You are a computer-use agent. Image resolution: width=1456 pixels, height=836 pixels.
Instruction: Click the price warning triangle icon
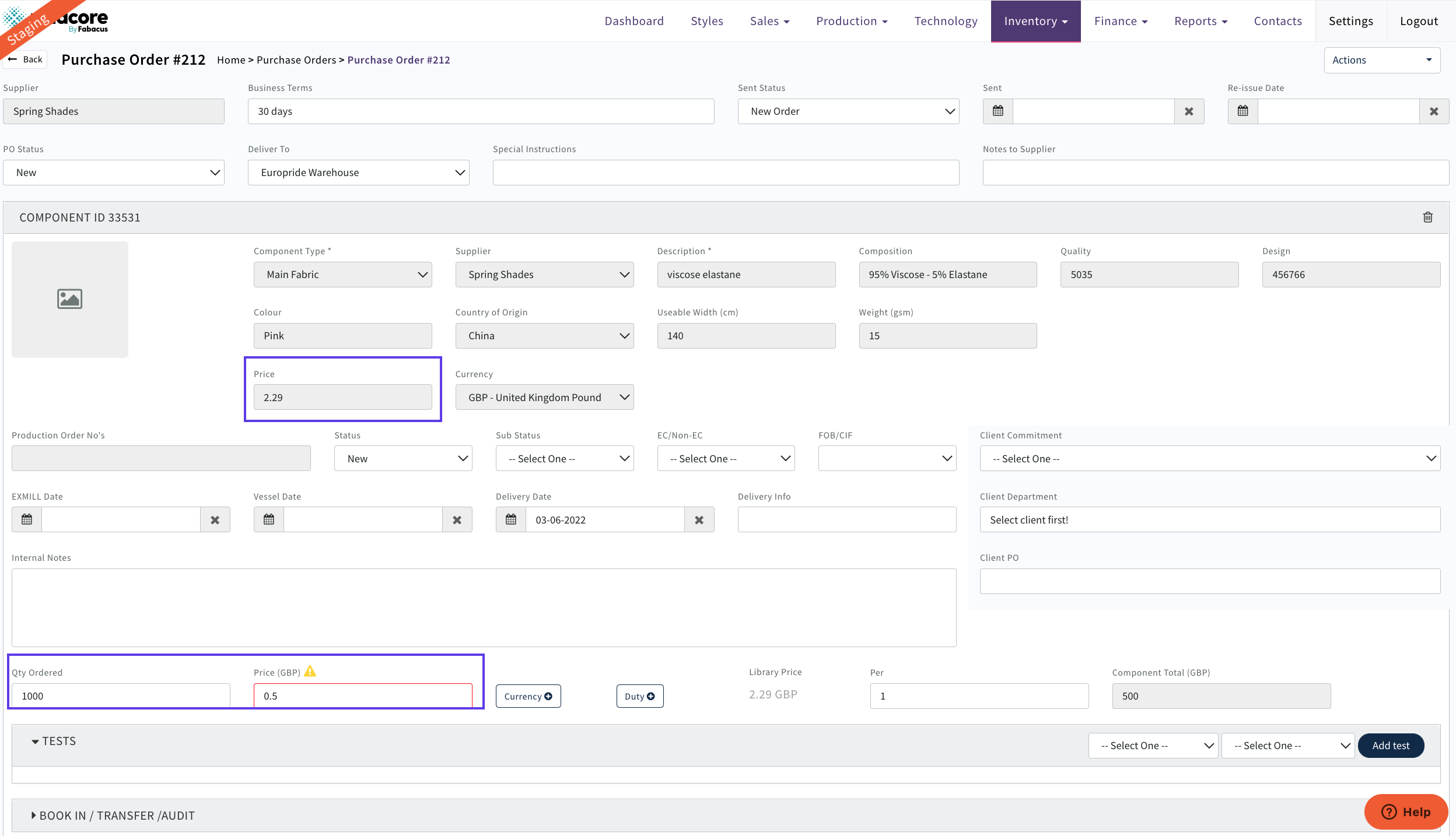[310, 672]
